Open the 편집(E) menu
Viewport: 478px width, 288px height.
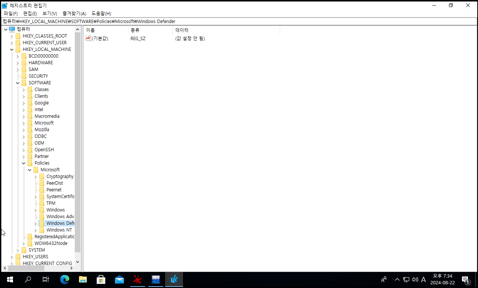pyautogui.click(x=30, y=13)
